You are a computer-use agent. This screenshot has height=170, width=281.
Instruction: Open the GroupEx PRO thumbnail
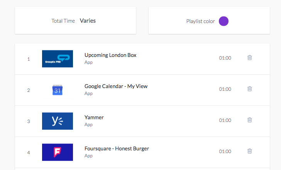58,59
